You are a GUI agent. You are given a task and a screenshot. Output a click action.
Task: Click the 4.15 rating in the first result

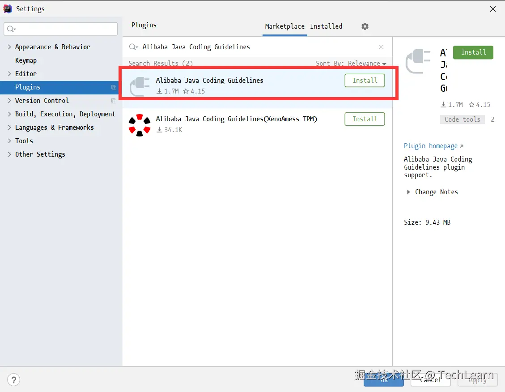(194, 91)
